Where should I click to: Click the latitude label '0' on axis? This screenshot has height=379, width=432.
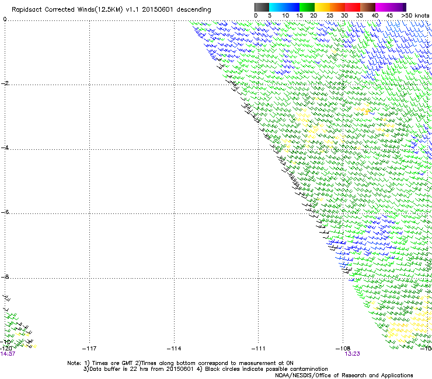[x=5, y=19]
